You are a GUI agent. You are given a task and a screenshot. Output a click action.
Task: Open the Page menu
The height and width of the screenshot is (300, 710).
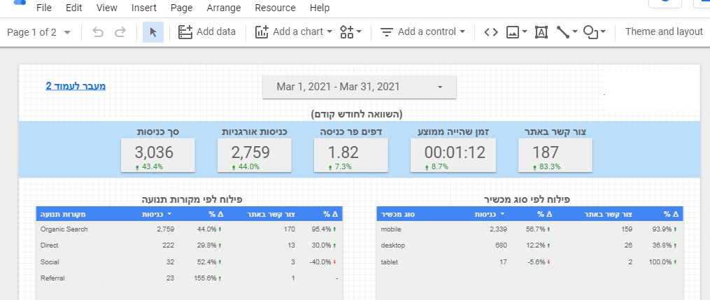(182, 8)
